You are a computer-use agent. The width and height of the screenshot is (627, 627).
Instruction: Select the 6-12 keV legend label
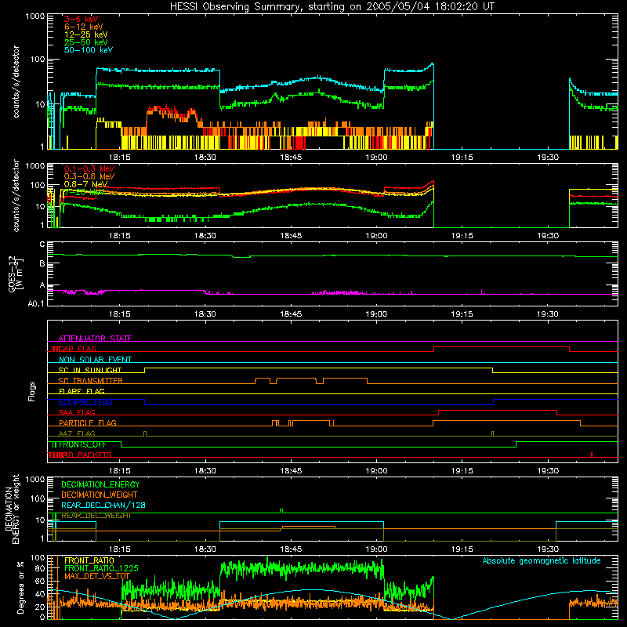84,27
